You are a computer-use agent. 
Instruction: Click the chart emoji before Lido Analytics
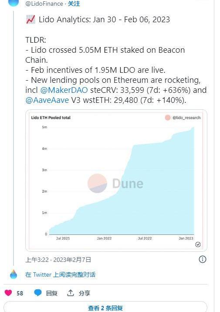[30, 20]
